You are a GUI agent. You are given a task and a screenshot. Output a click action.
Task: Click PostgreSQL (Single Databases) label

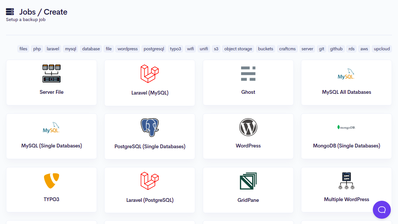pyautogui.click(x=150, y=147)
